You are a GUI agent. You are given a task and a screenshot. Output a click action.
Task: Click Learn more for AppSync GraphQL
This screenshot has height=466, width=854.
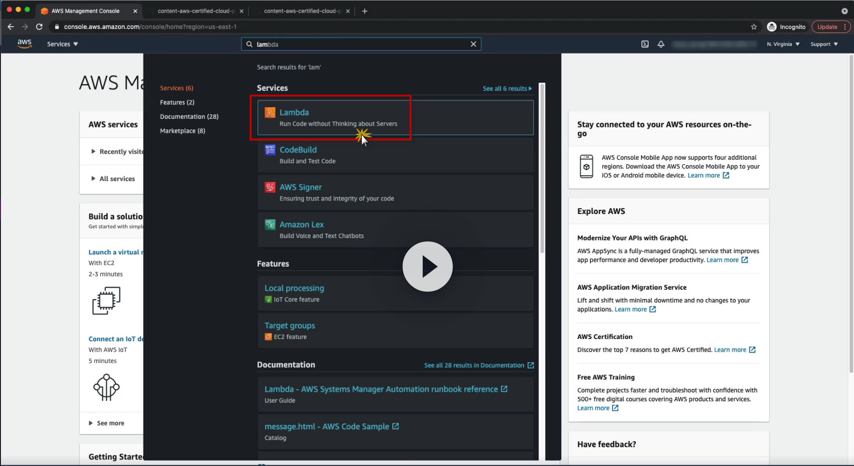pos(727,260)
